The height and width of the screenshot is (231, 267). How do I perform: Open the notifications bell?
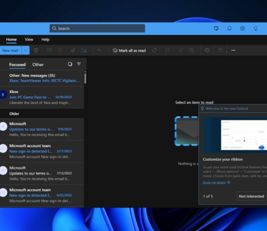229,28
